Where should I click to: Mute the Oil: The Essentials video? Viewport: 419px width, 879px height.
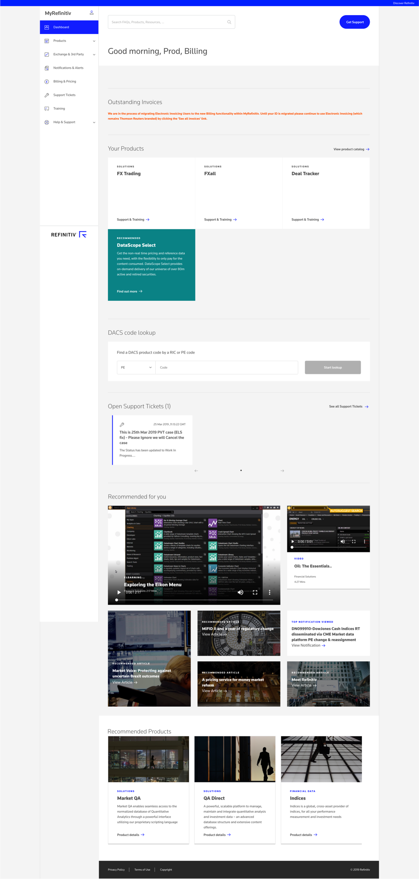343,542
